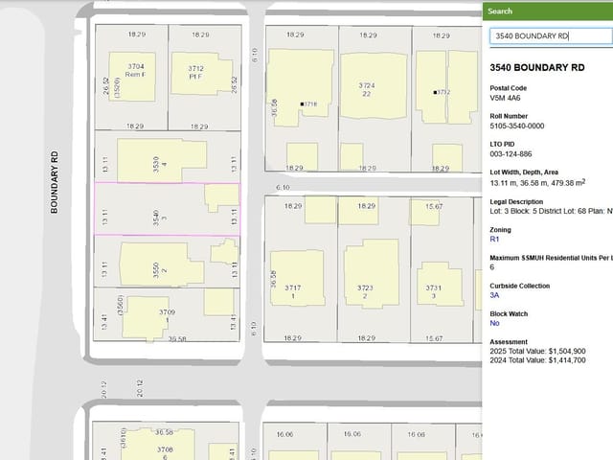The width and height of the screenshot is (613, 460).
Task: Open the Block Watch No link
Action: [x=494, y=323]
